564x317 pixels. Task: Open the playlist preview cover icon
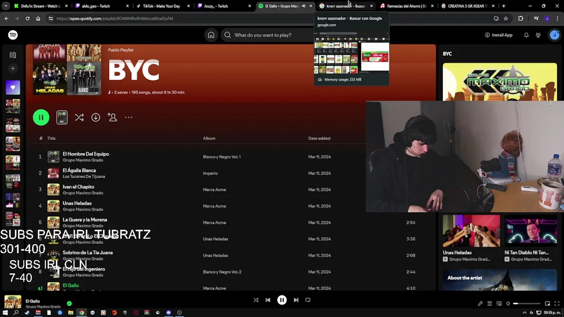(x=62, y=117)
